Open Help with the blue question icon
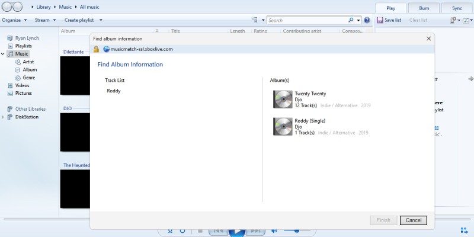Image resolution: width=474 pixels, height=237 pixels. (x=367, y=20)
